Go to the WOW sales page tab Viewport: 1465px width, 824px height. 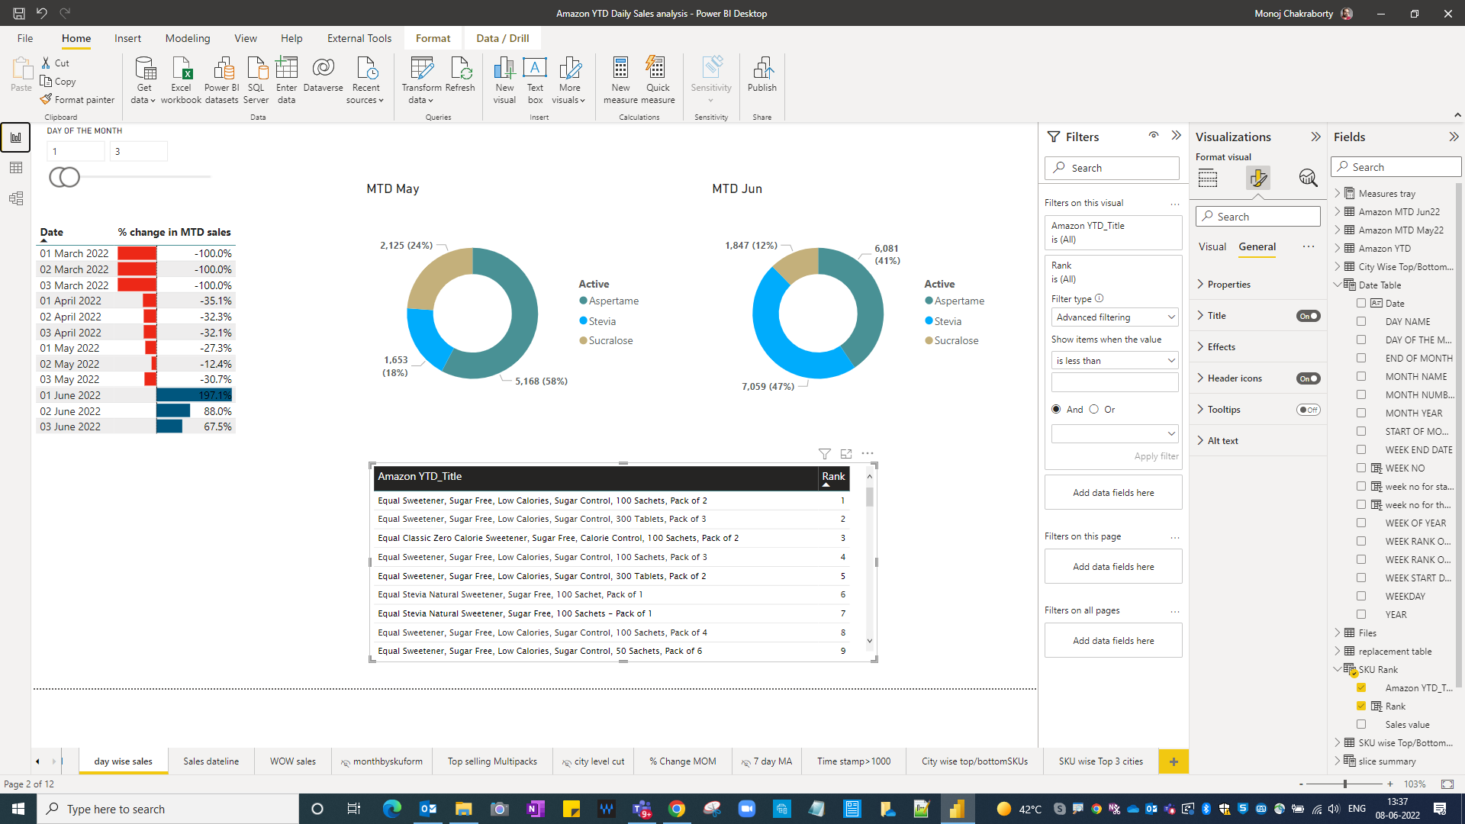[293, 761]
